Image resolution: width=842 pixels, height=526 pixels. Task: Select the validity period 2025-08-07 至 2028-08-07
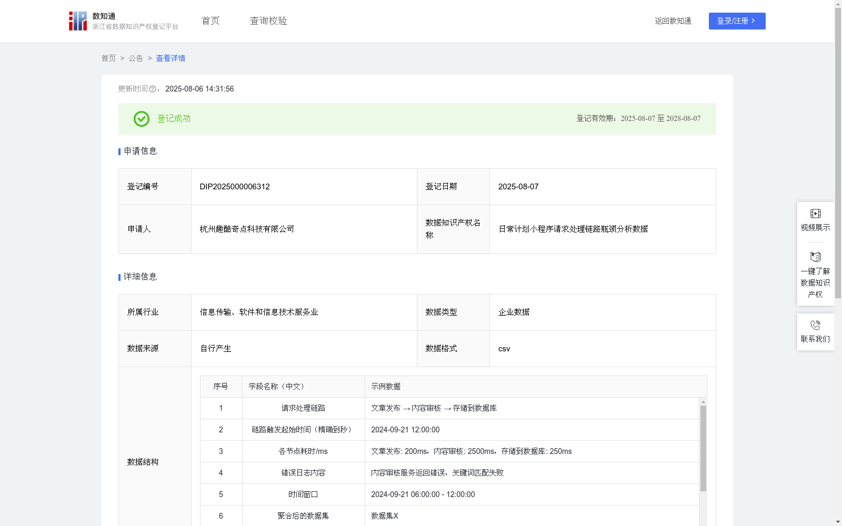click(660, 119)
